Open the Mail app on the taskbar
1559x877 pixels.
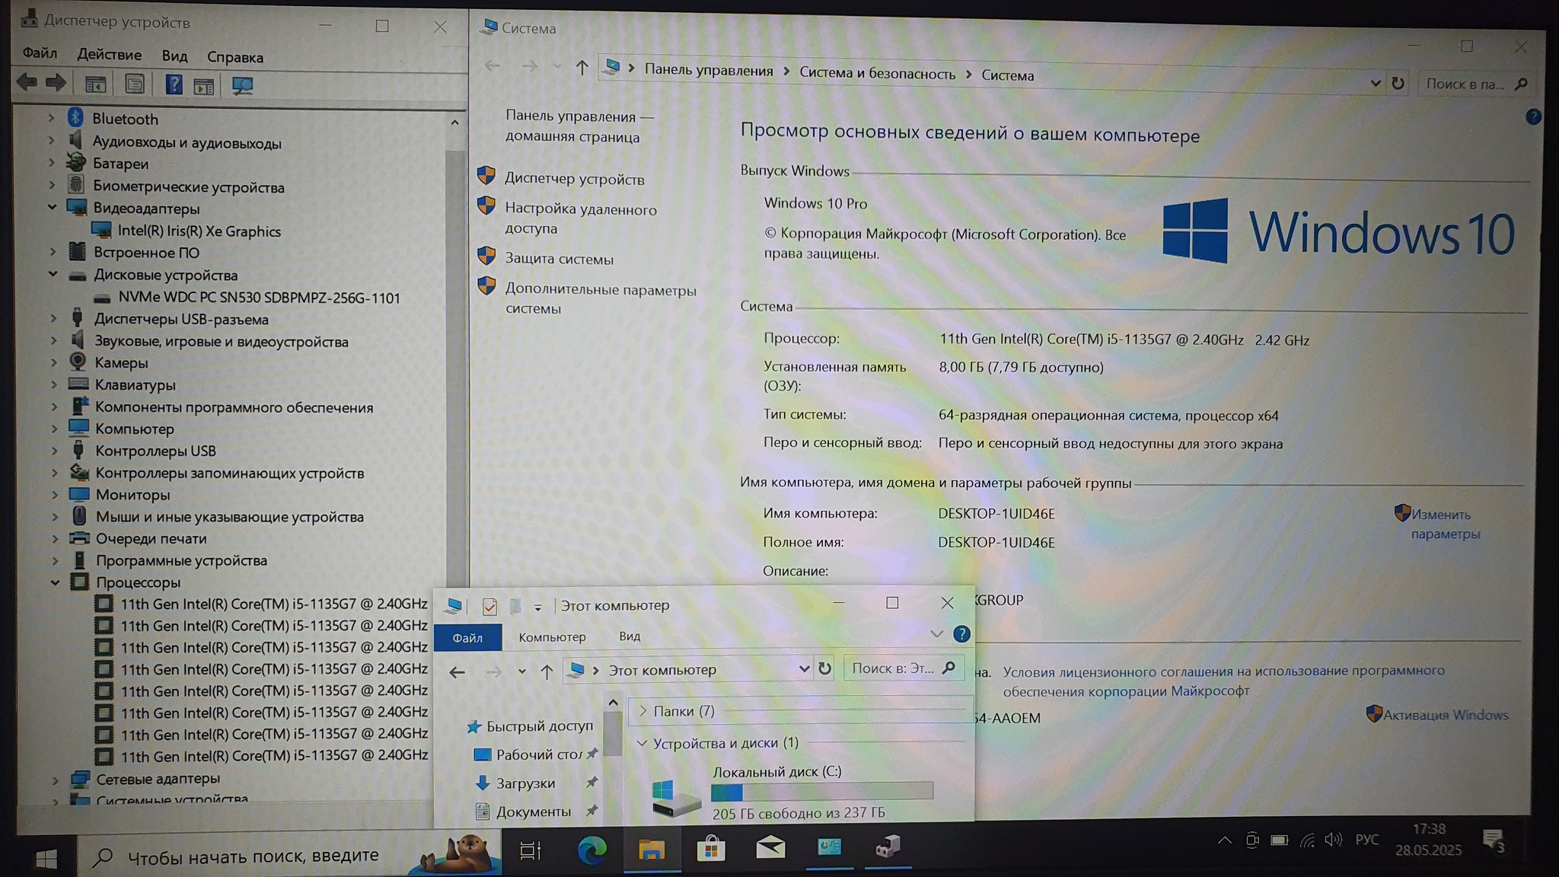point(770,847)
